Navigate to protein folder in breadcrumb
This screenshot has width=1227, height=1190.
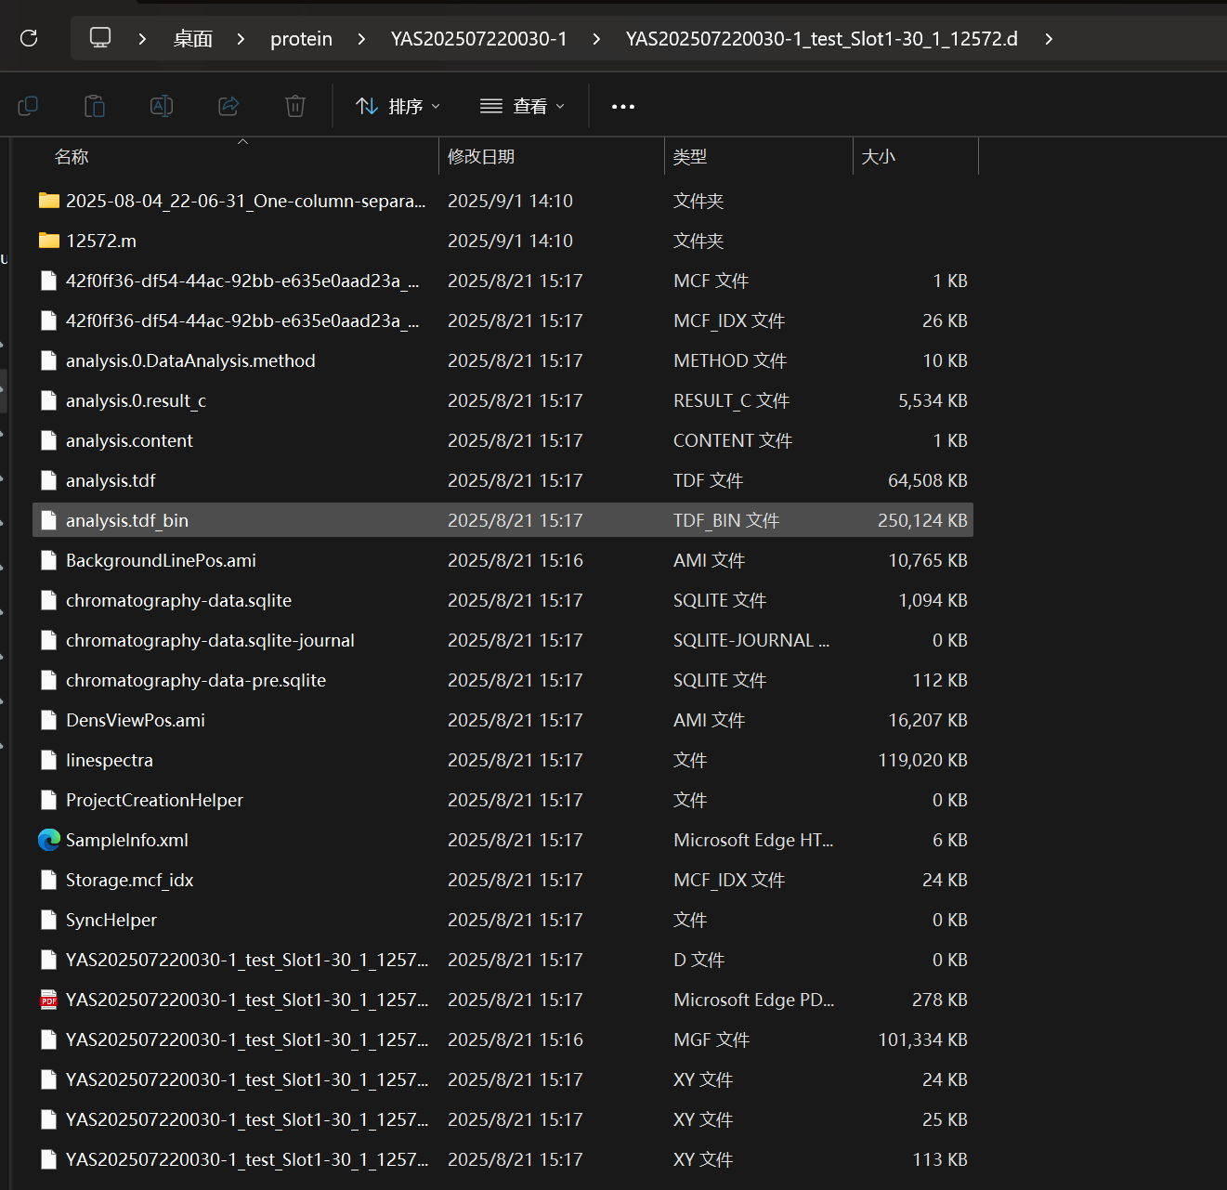301,39
